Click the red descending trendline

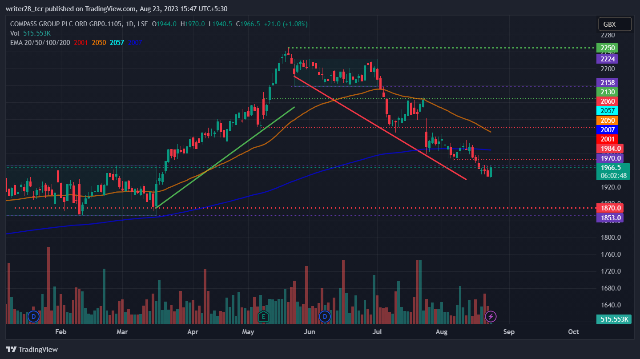pyautogui.click(x=380, y=128)
